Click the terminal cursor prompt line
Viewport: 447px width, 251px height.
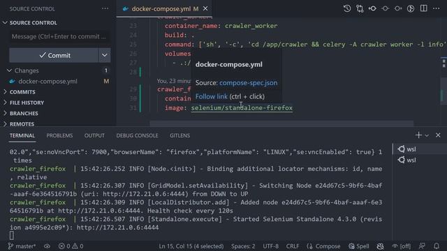pos(12,236)
